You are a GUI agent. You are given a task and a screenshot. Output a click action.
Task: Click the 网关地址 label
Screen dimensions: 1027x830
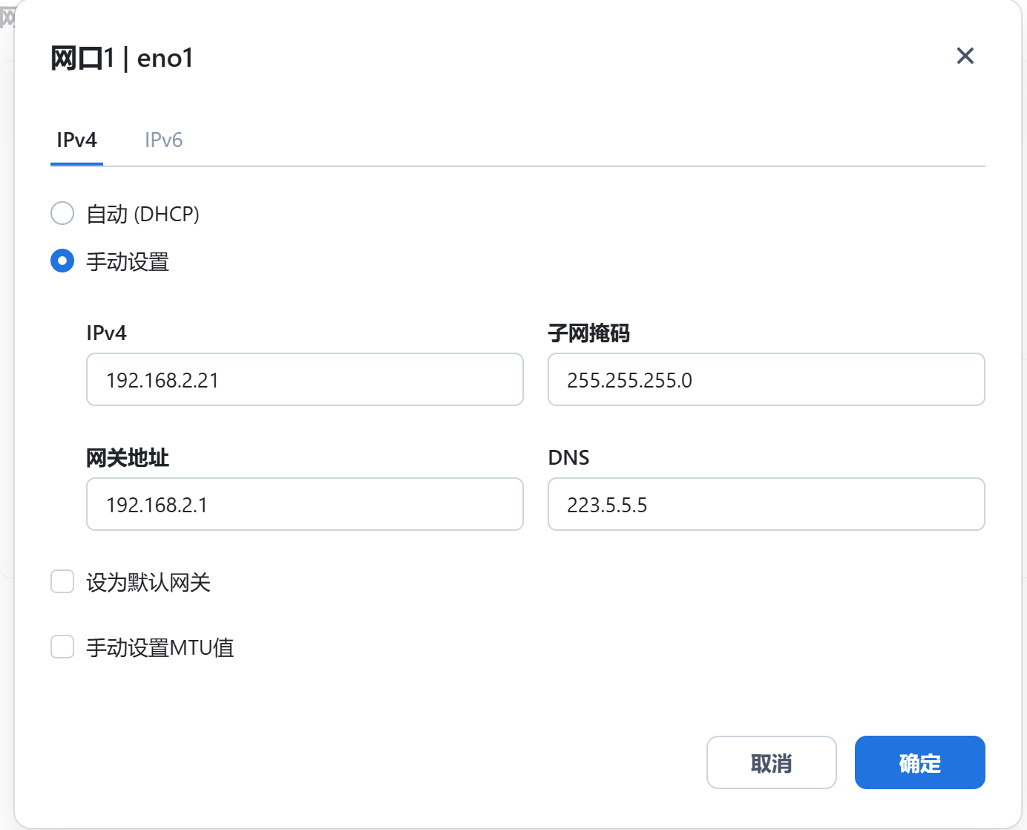(128, 458)
